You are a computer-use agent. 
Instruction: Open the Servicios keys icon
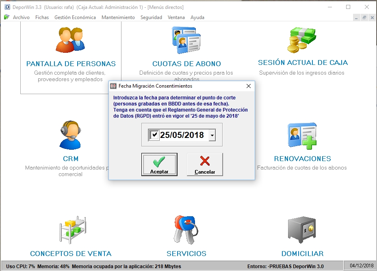click(x=186, y=230)
